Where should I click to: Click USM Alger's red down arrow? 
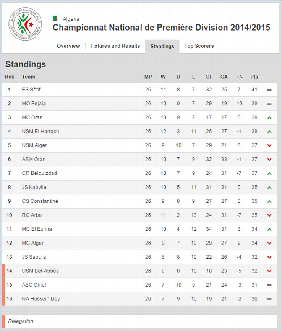(x=269, y=145)
